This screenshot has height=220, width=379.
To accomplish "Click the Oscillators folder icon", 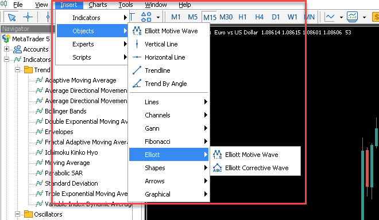I will coord(28,214).
